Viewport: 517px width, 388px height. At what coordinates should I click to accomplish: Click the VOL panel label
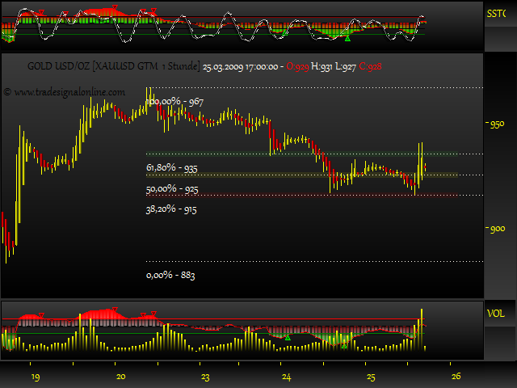(x=495, y=313)
